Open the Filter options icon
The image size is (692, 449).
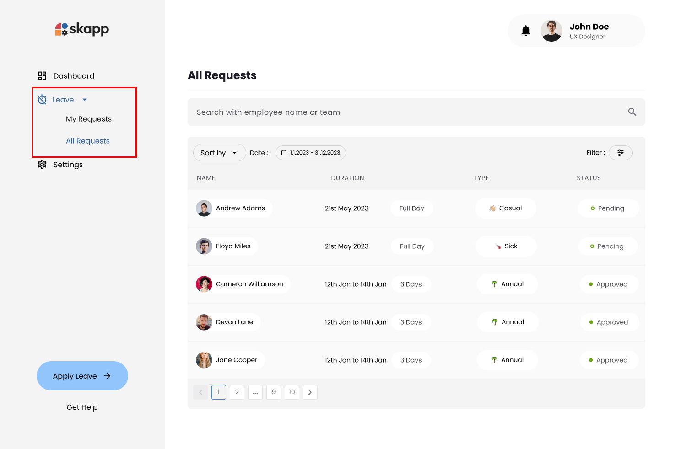point(620,153)
